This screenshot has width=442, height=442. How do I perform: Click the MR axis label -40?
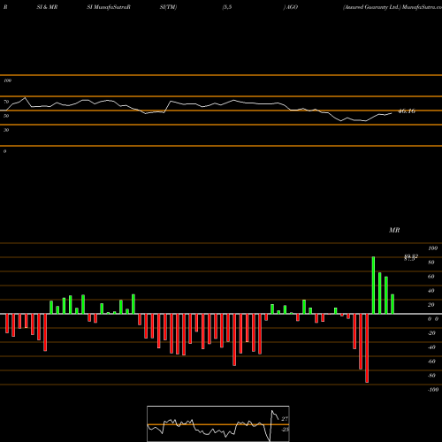point(431,347)
